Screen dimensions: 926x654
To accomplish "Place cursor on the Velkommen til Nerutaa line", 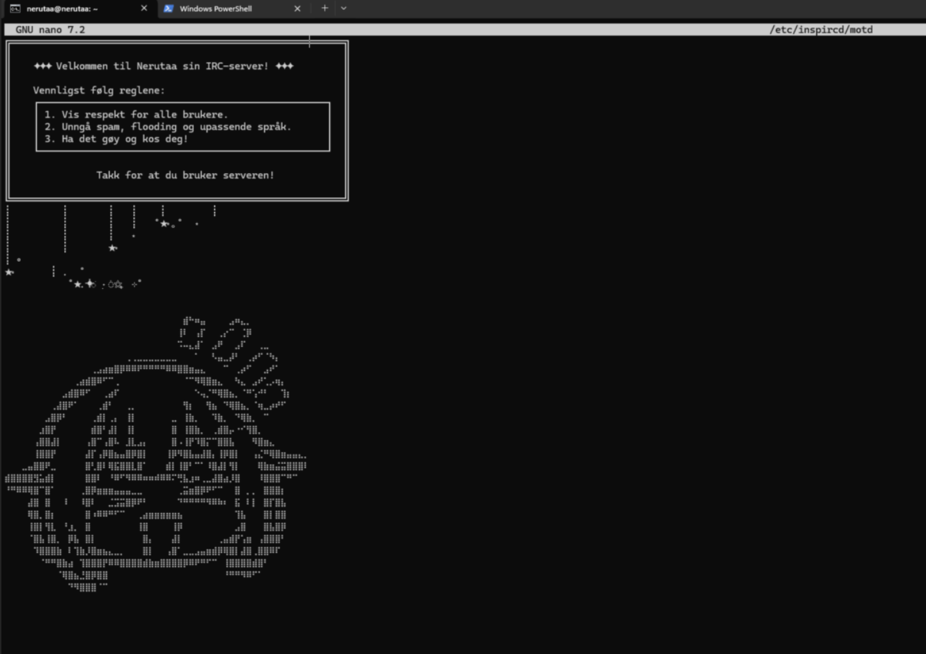I will (x=162, y=66).
